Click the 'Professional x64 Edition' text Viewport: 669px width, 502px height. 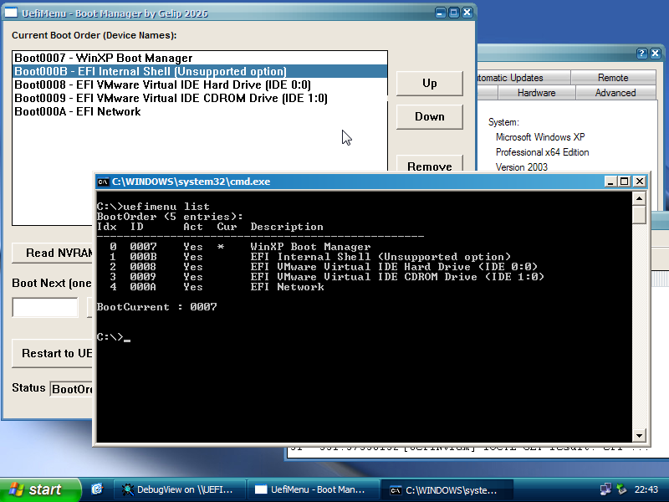[542, 152]
